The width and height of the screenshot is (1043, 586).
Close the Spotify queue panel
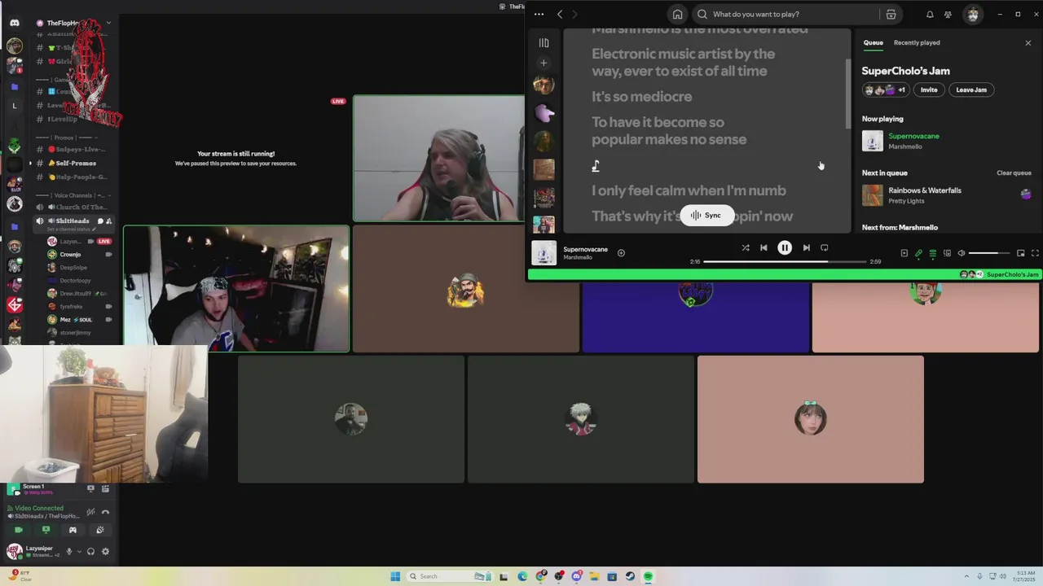click(1028, 42)
